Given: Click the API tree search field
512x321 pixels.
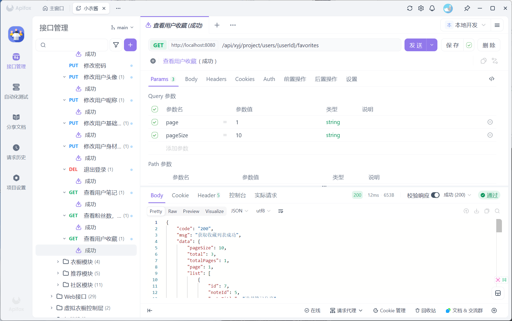Looking at the screenshot, I should 74,45.
